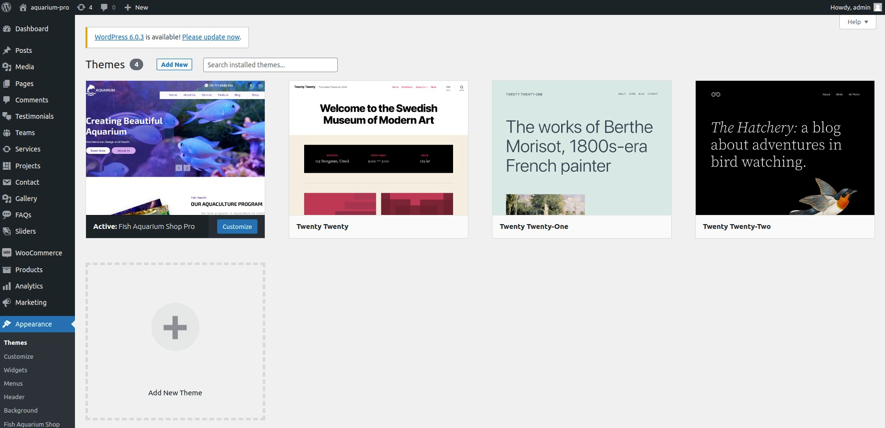Screen dimensions: 885x428
Task: Click the Projects icon in sidebar
Action: tap(7, 166)
